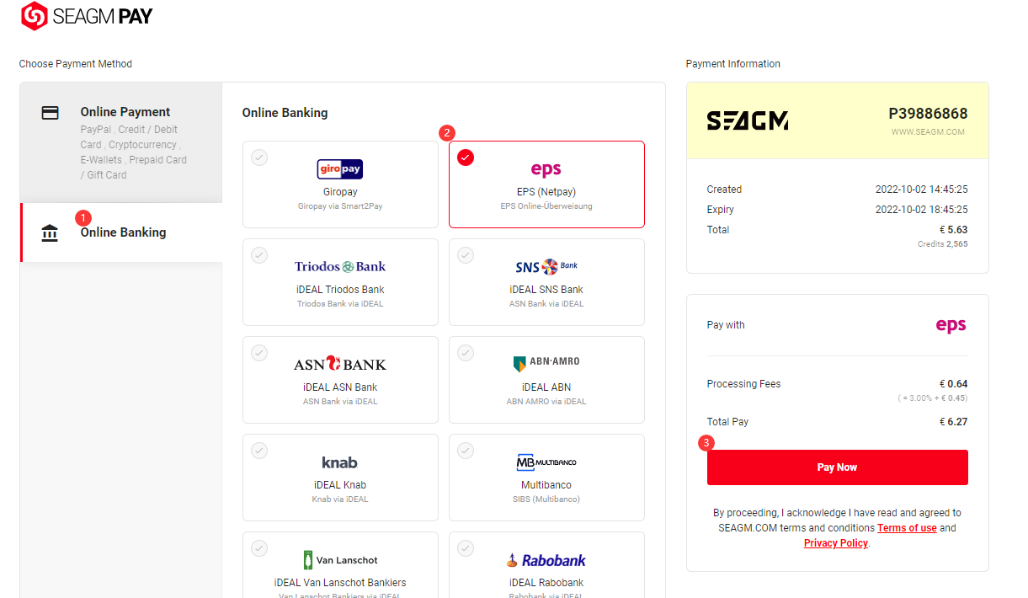Select the iDEAL Van Lanschot Bankiers radio check

click(259, 548)
